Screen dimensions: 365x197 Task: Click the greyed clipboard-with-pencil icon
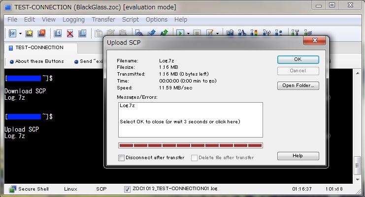click(x=110, y=33)
